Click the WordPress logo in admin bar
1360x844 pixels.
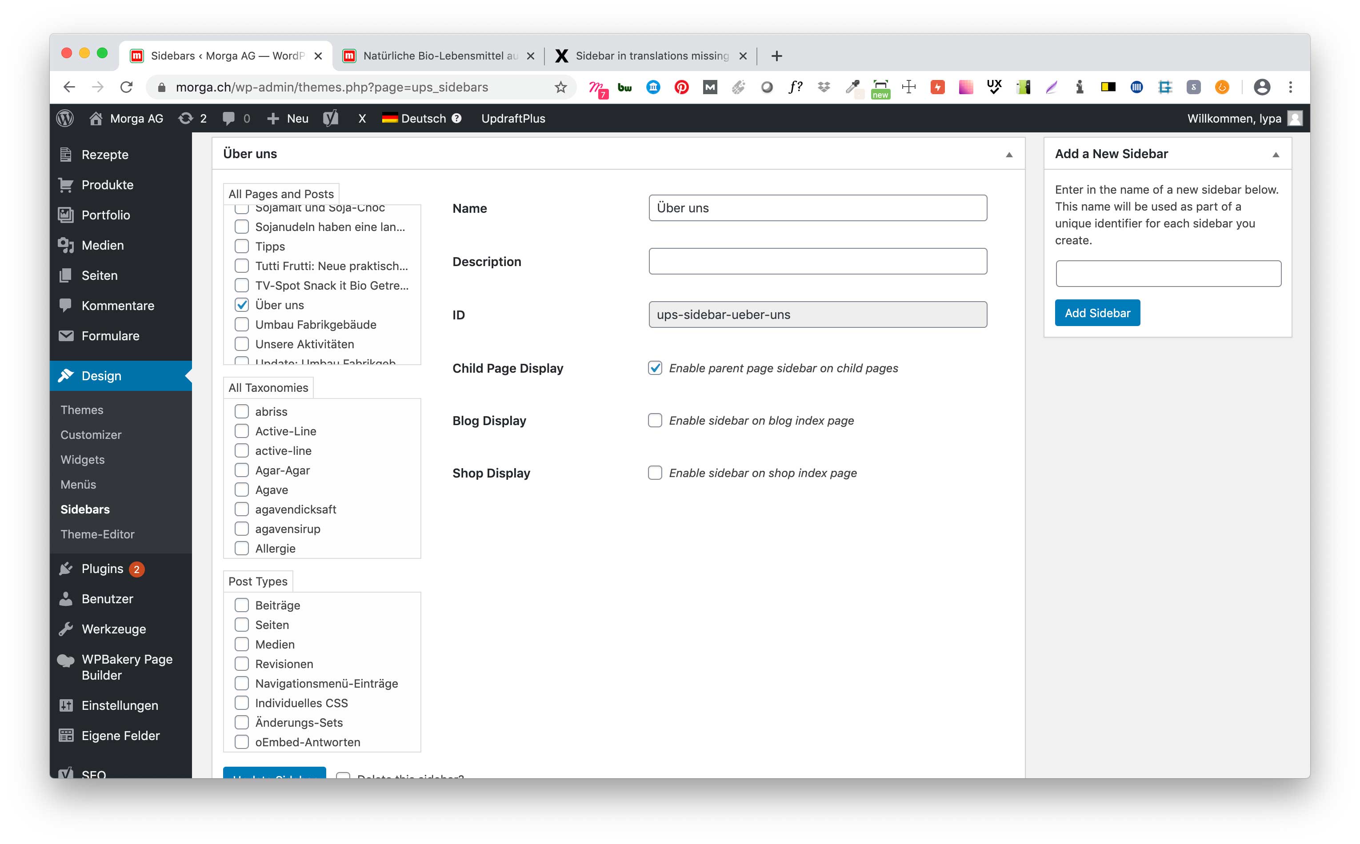click(65, 118)
